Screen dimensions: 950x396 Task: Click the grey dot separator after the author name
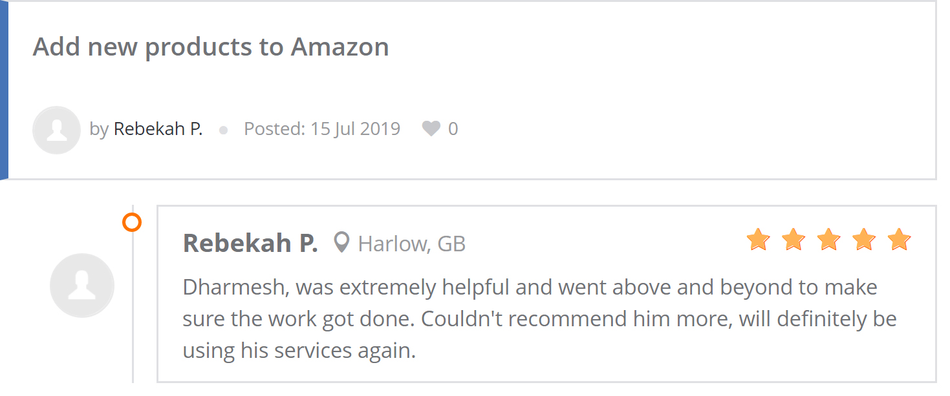click(224, 130)
